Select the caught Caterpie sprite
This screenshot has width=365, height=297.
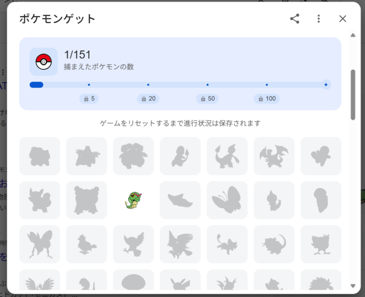(x=133, y=200)
